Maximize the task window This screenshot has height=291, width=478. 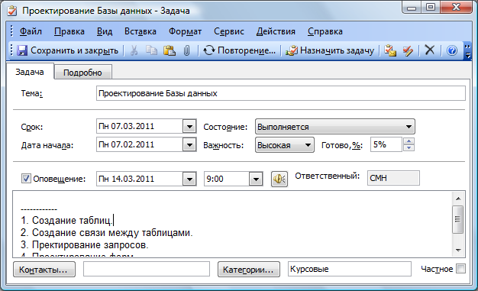pyautogui.click(x=431, y=8)
